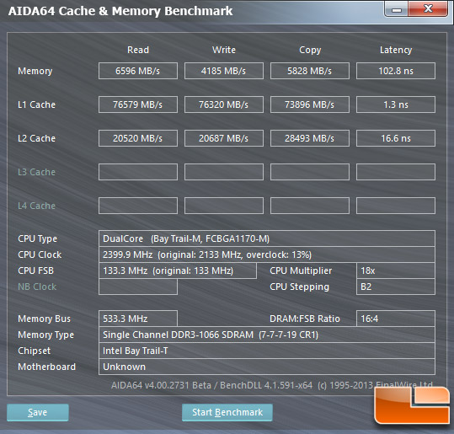Click the Memory Bus value 533.3 MHz
This screenshot has width=454, height=434.
pyautogui.click(x=138, y=319)
